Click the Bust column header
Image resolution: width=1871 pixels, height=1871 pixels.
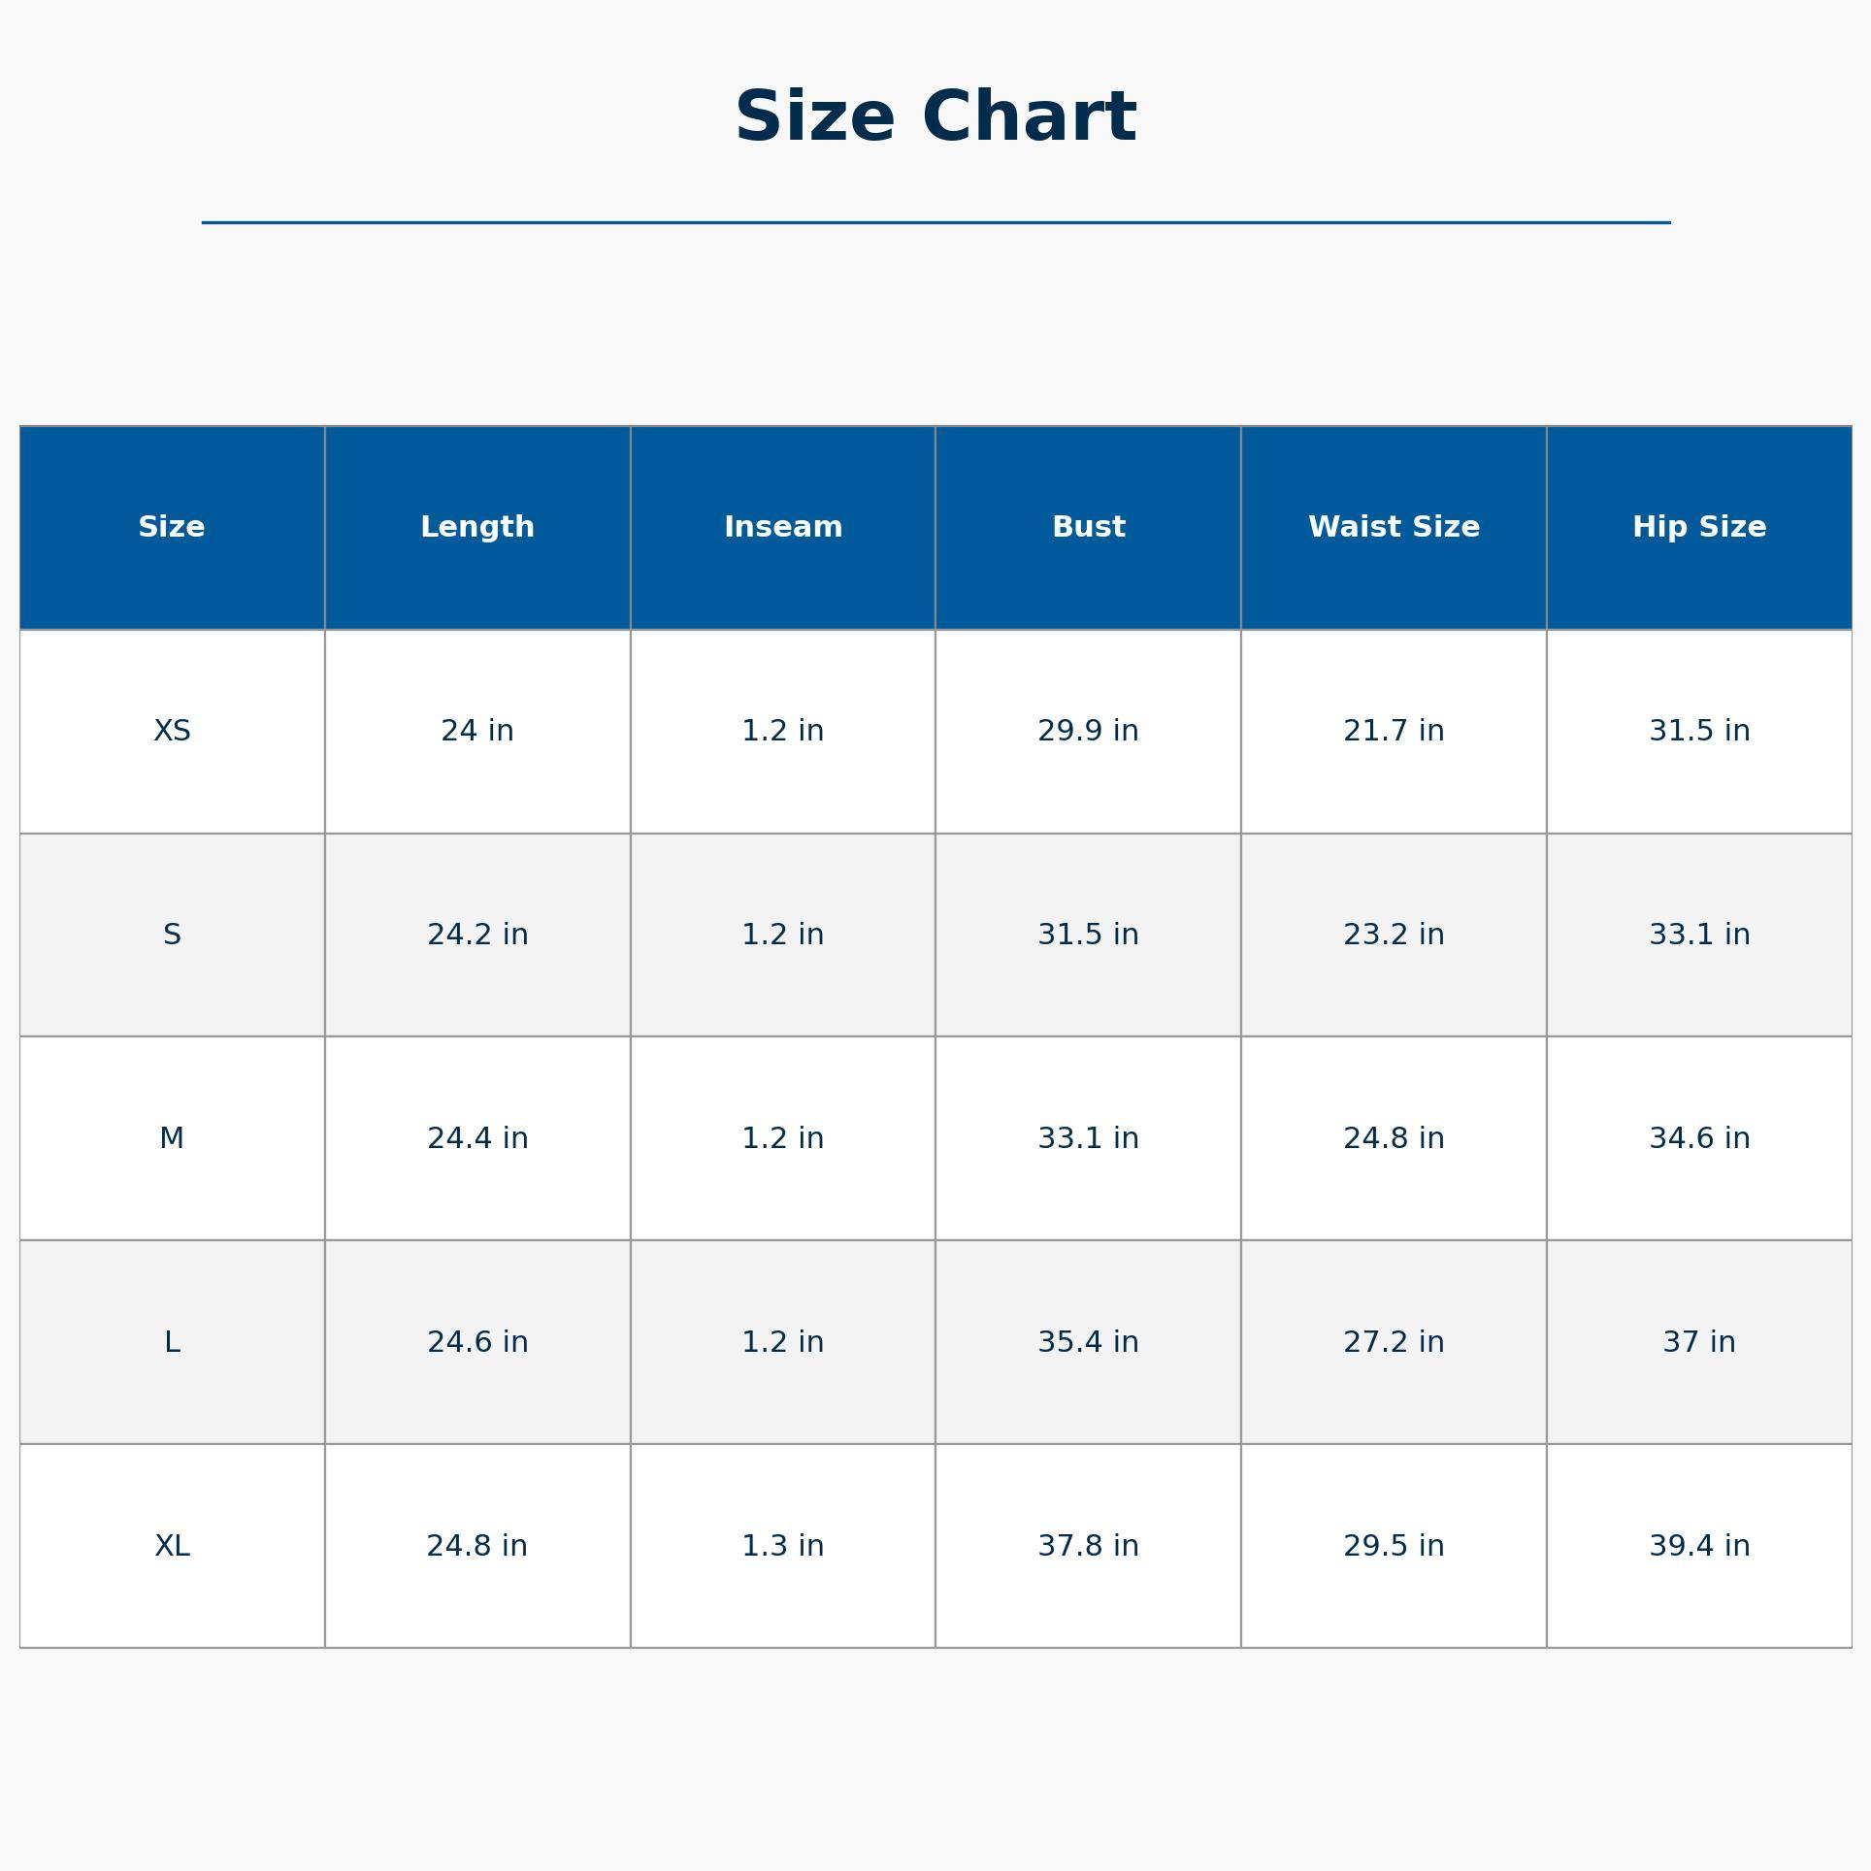[x=1088, y=527]
